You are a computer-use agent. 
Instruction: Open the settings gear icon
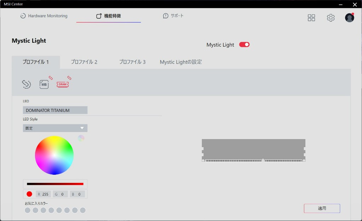[331, 18]
